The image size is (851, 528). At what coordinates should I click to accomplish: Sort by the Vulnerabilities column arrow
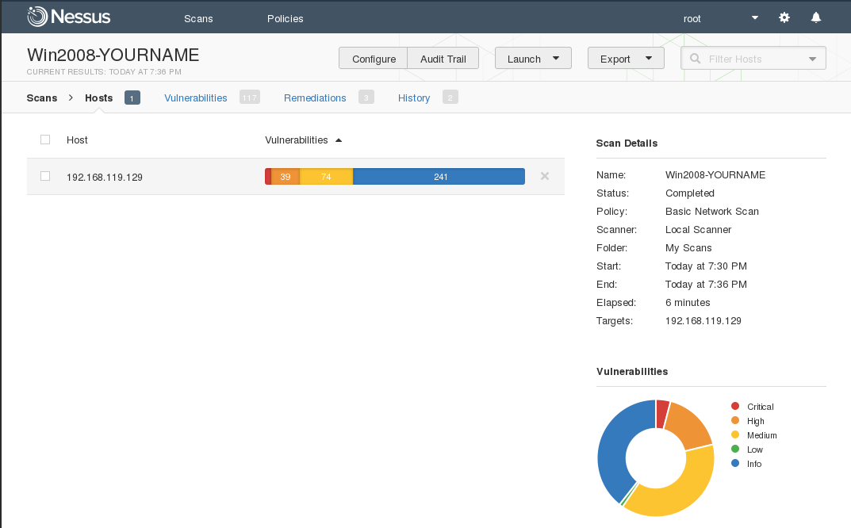click(339, 140)
